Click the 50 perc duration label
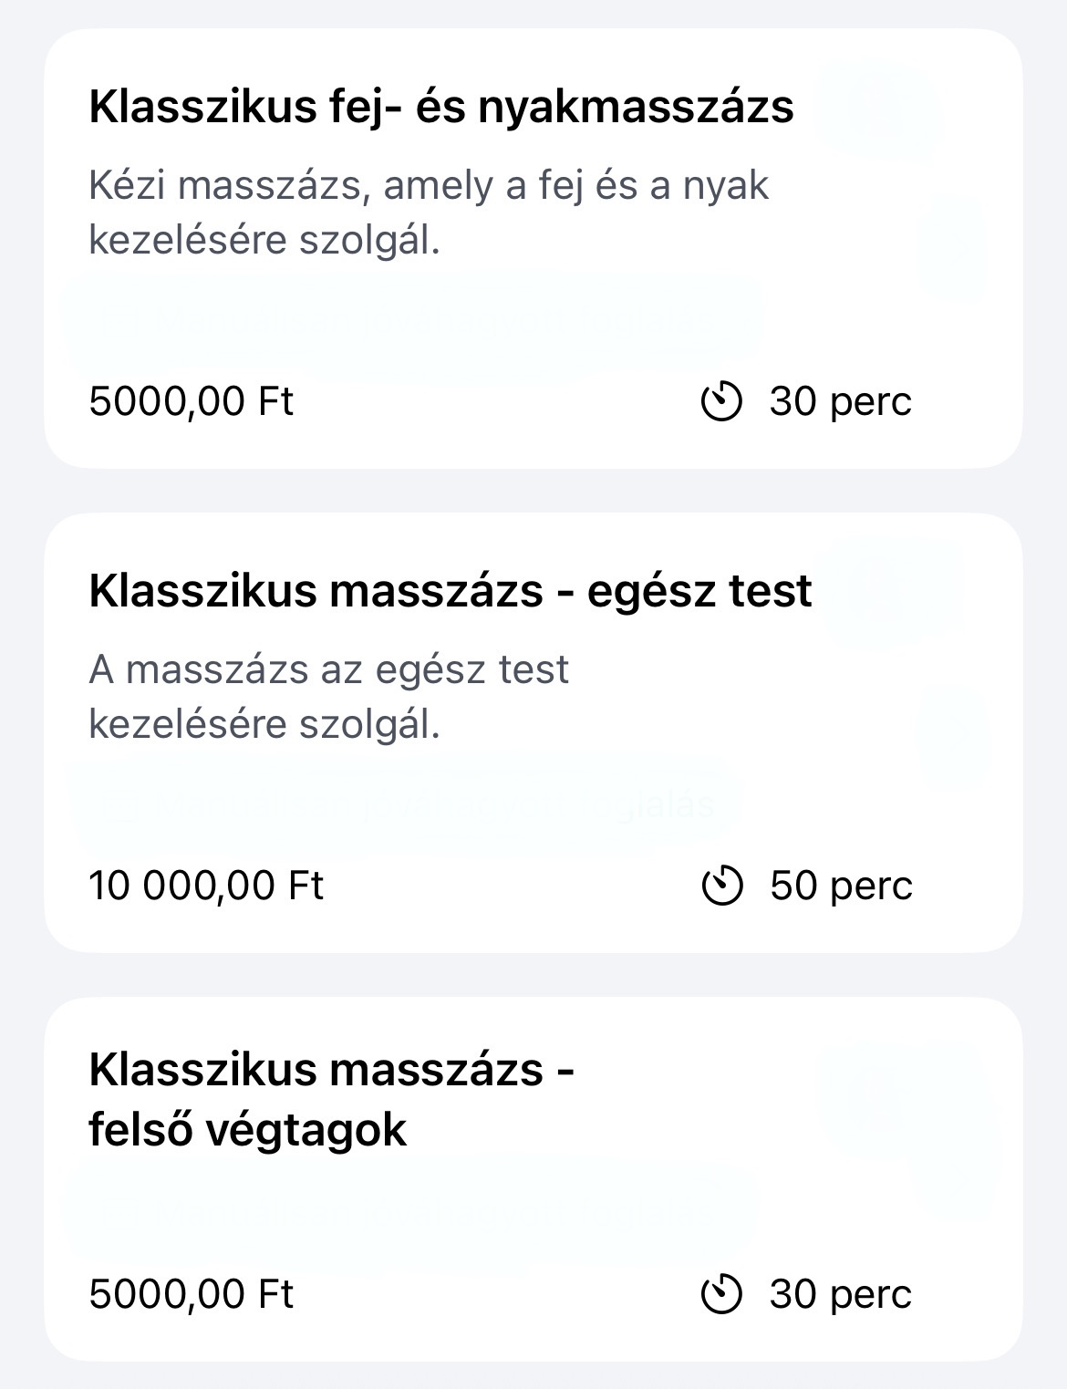Screen dimensions: 1067x1389 [841, 886]
